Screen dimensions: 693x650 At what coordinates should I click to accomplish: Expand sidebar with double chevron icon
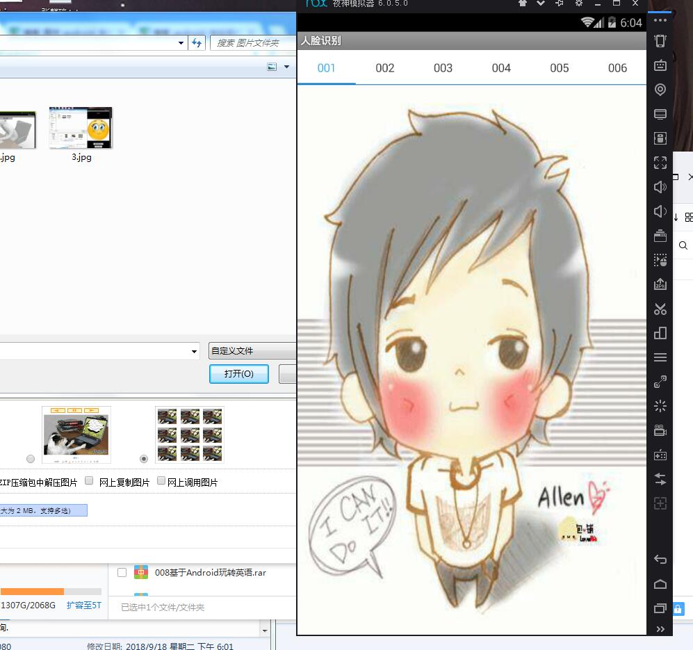[x=660, y=629]
